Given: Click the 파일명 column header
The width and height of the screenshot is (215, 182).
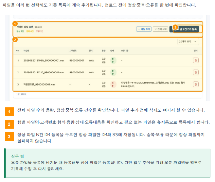Looking at the screenshot, I should coord(26,51).
